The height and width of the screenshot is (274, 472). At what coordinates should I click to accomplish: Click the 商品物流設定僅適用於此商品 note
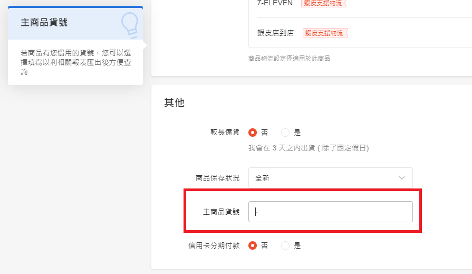coord(289,58)
